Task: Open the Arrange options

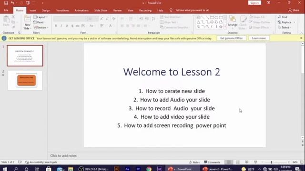Action: coord(233,22)
